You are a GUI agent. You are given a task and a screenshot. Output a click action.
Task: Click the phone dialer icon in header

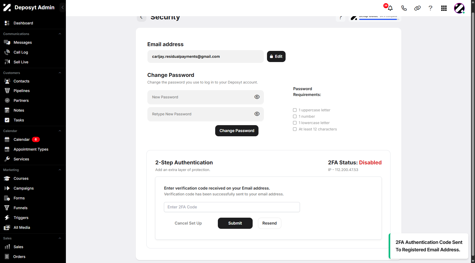click(x=404, y=8)
